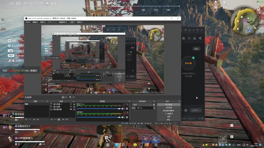Move scene up with the arrow icon
Image resolution: width=264 pixels, height=148 pixels.
(34, 119)
